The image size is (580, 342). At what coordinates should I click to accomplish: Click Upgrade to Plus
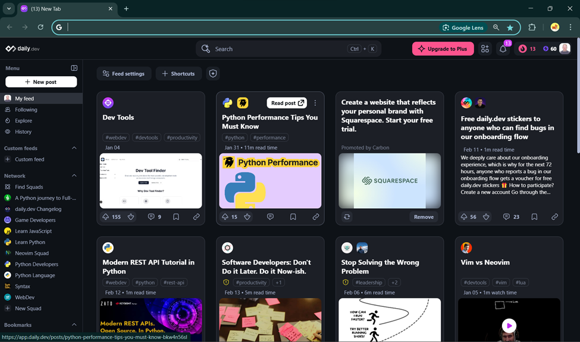point(443,49)
